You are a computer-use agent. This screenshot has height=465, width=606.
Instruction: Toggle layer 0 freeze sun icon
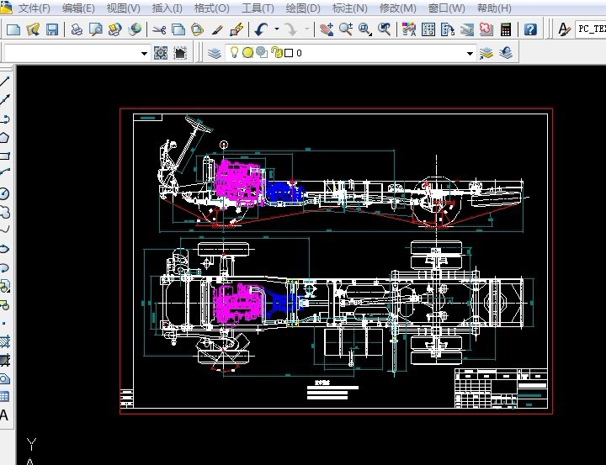247,52
